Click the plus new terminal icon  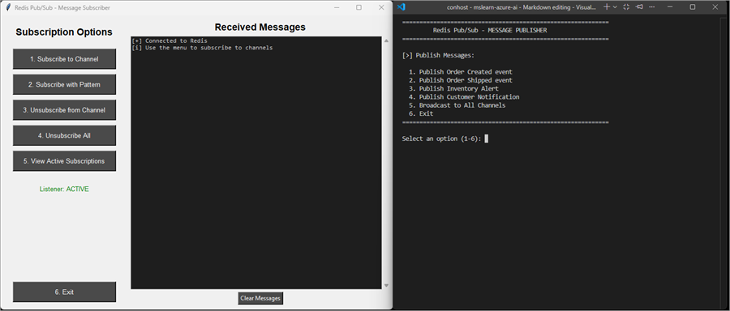(x=607, y=7)
